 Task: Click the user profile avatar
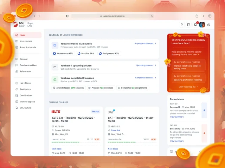pyautogui.click(x=202, y=25)
